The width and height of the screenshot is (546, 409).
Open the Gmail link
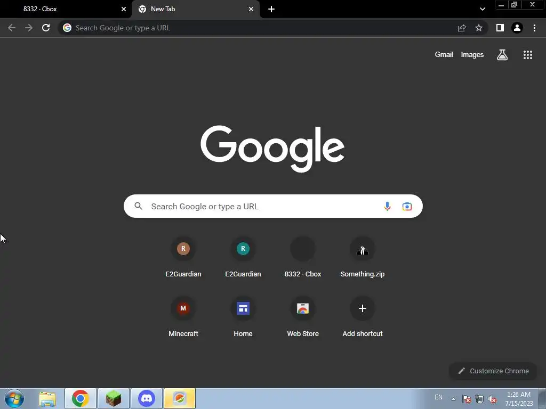click(444, 55)
